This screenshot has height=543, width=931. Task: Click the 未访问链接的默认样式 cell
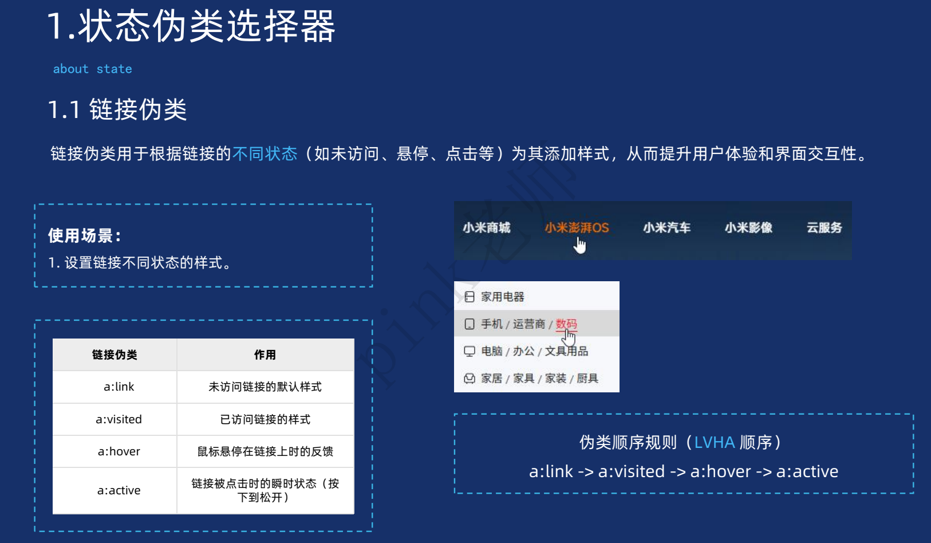266,387
